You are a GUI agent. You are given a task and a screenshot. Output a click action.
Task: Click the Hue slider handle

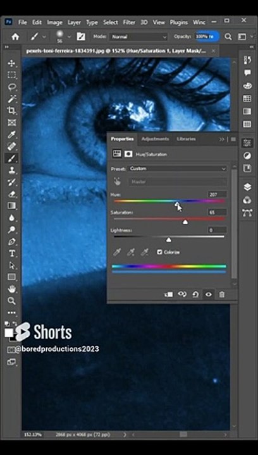pyautogui.click(x=176, y=204)
